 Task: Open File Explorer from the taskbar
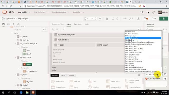click(27, 93)
